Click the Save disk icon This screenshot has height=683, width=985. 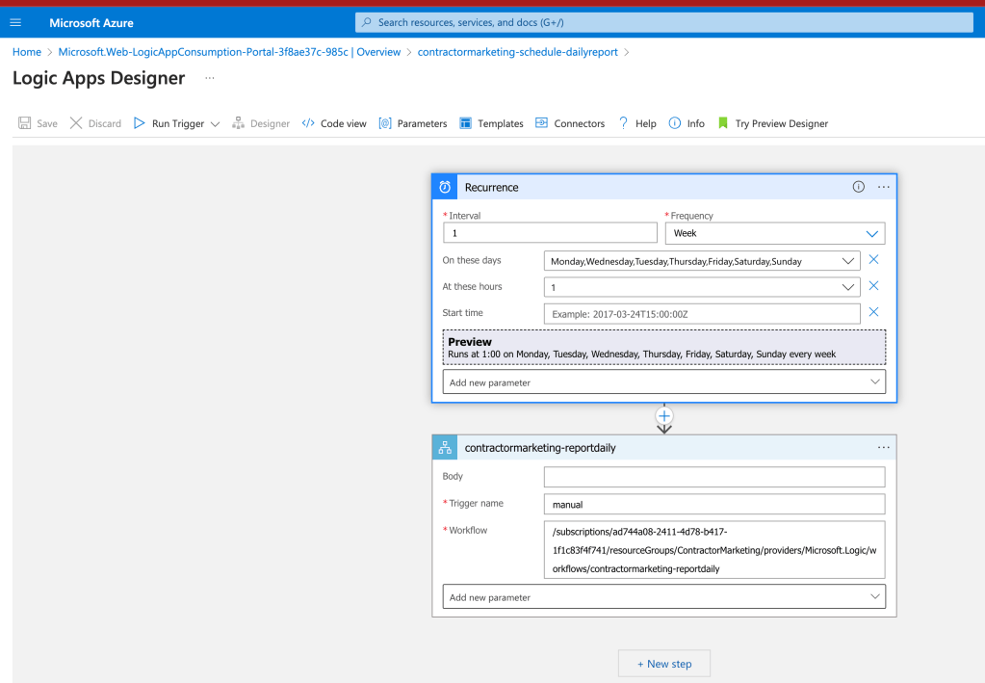click(24, 123)
